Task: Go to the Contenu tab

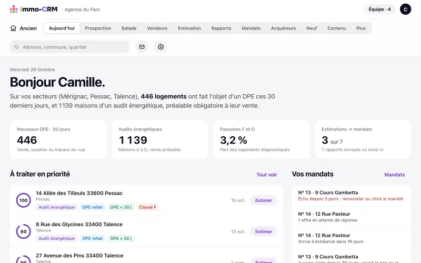Action: click(336, 28)
